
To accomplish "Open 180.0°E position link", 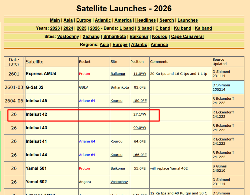I will (x=140, y=101).
